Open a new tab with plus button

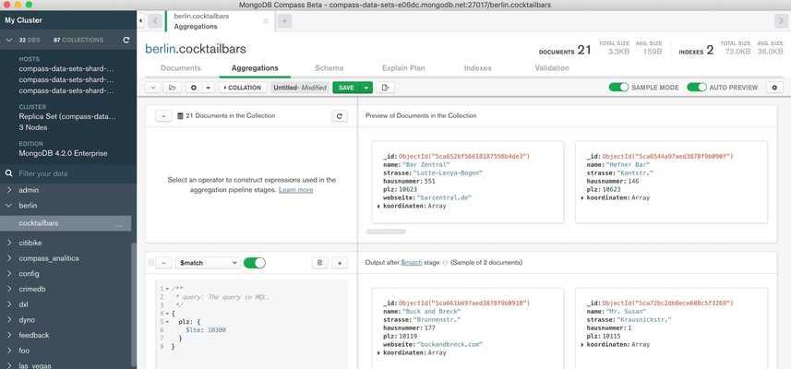284,21
